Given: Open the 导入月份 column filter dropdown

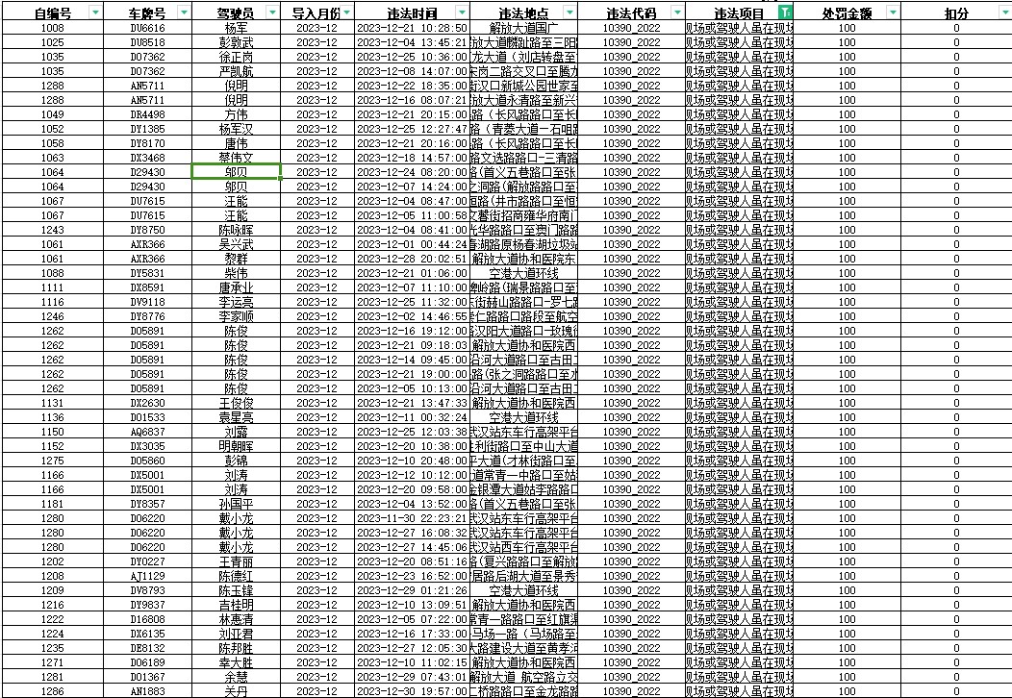Looking at the screenshot, I should click(347, 12).
